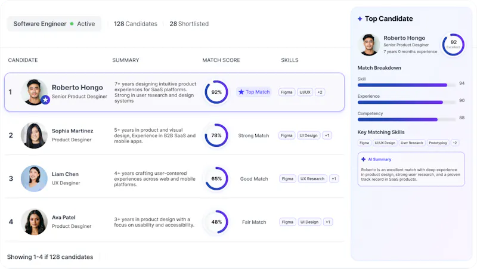
Task: Click the Prototyping key skill tag
Action: [x=438, y=143]
